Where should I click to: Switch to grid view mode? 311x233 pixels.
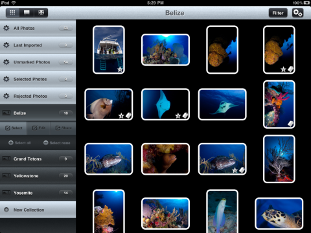12,13
